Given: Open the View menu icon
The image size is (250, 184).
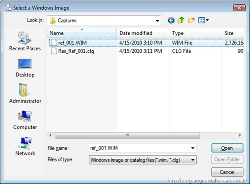Looking at the screenshot, I should coord(204,20).
